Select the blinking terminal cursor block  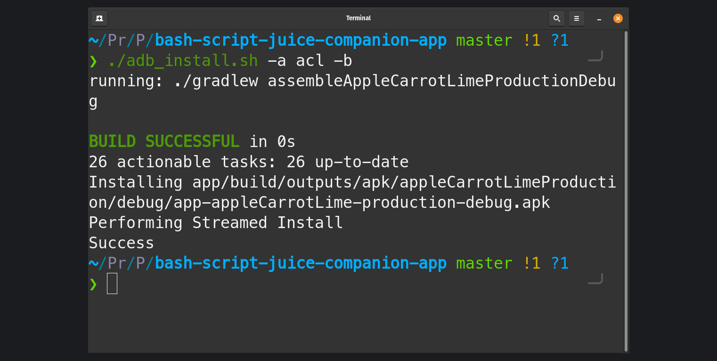112,284
